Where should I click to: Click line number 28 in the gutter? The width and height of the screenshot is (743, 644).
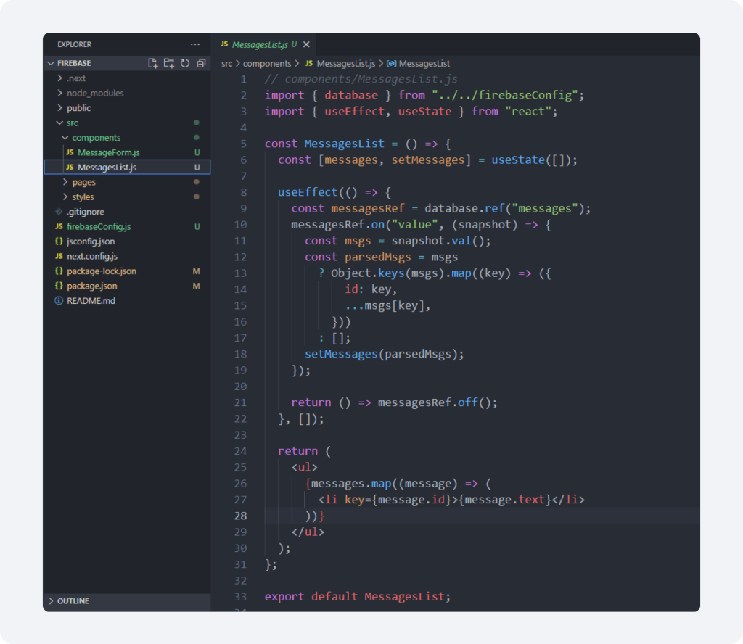point(240,516)
